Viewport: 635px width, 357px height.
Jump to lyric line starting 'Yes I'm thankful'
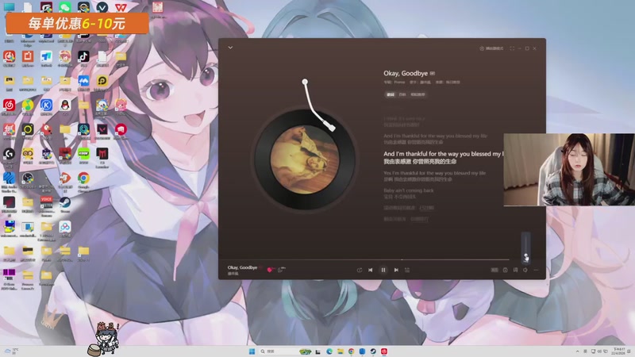pos(434,173)
